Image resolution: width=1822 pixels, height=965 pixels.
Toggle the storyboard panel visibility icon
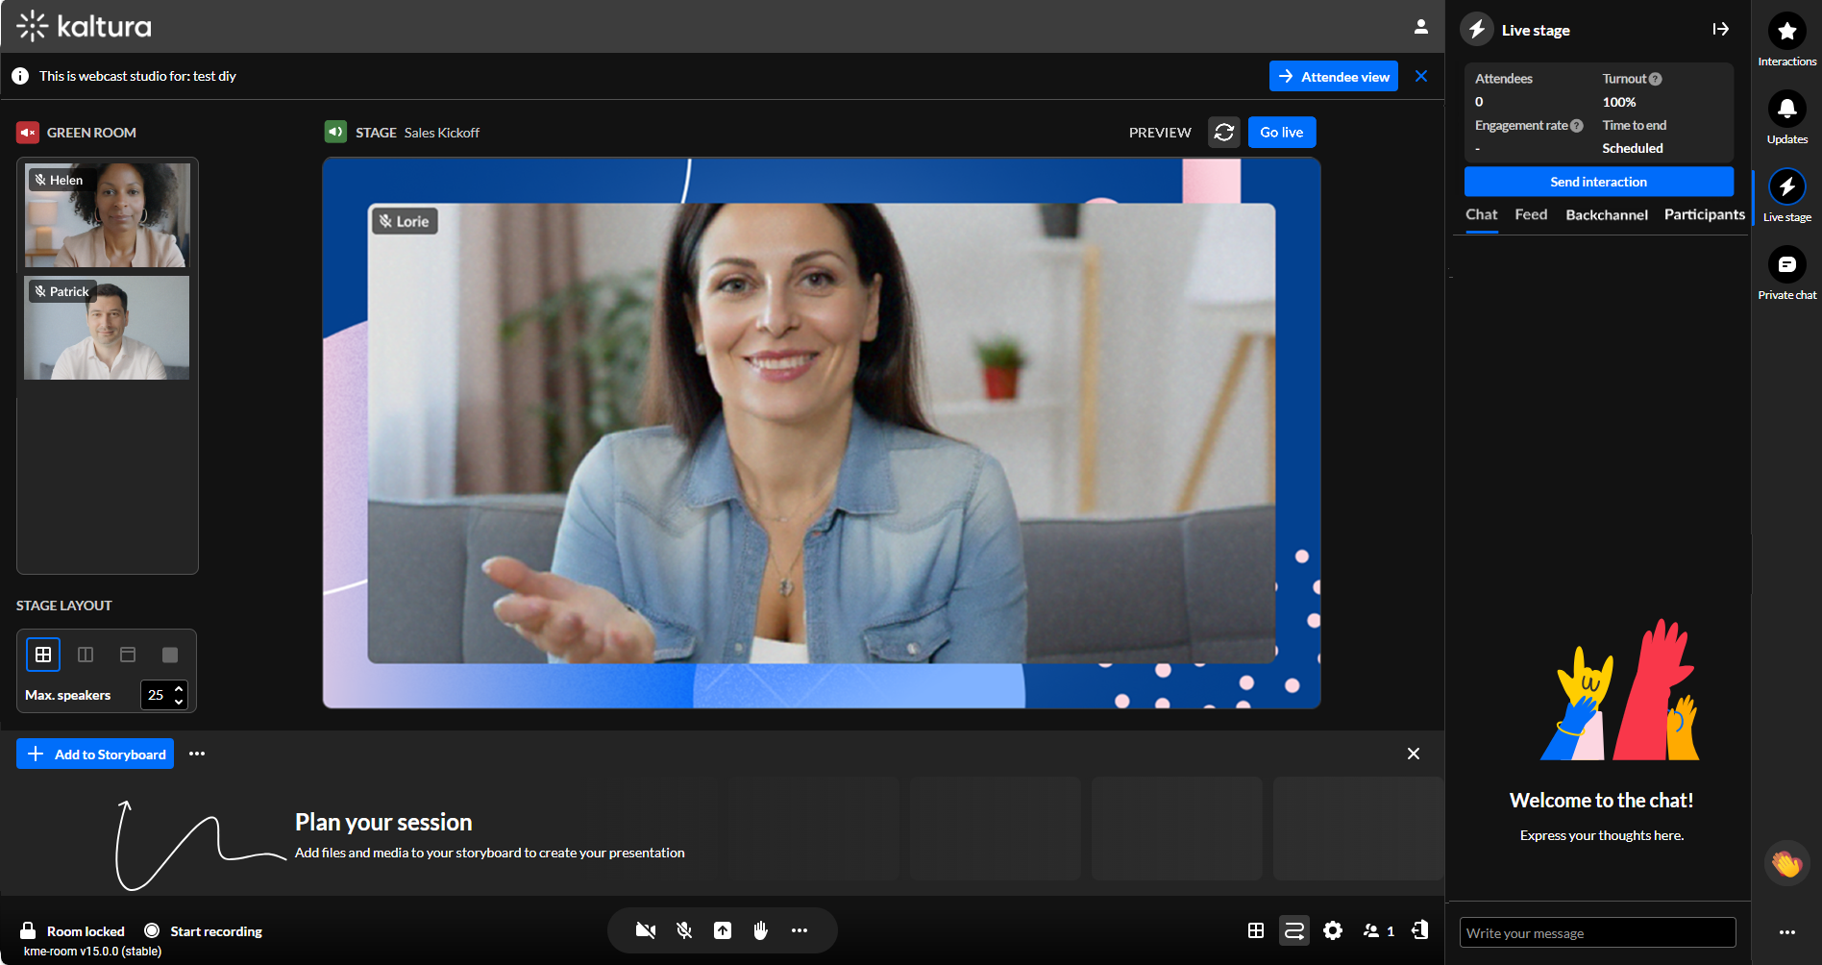tap(1294, 930)
